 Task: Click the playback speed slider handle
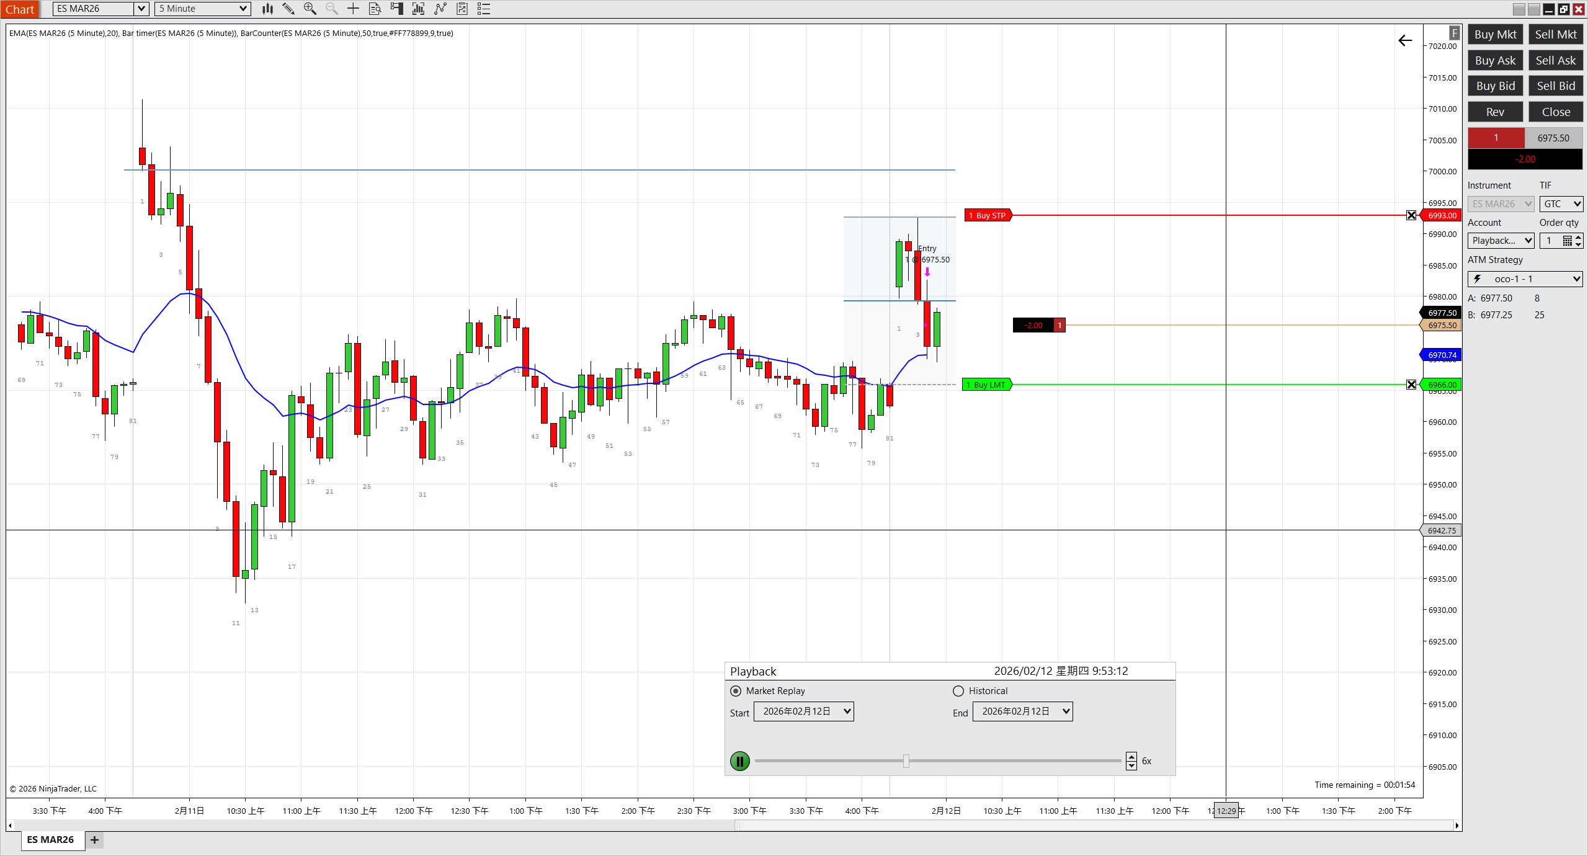[906, 761]
